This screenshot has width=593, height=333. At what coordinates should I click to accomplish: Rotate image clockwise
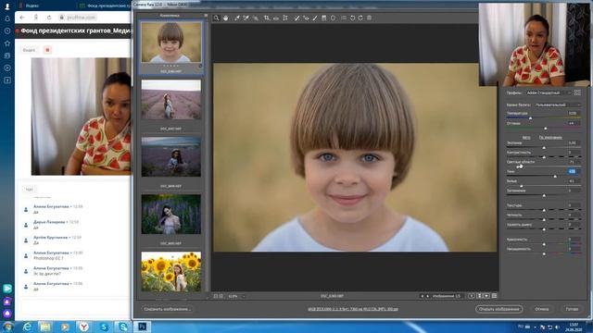coord(360,18)
